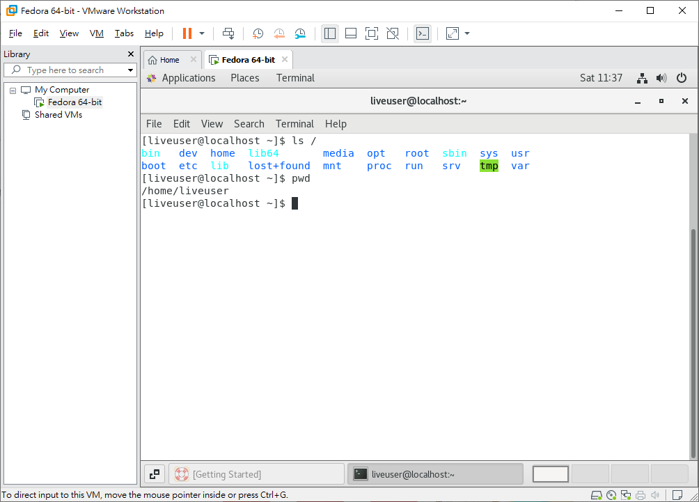Viewport: 699px width, 502px height.
Task: Click the message log icon in status bar
Action: pos(677,495)
